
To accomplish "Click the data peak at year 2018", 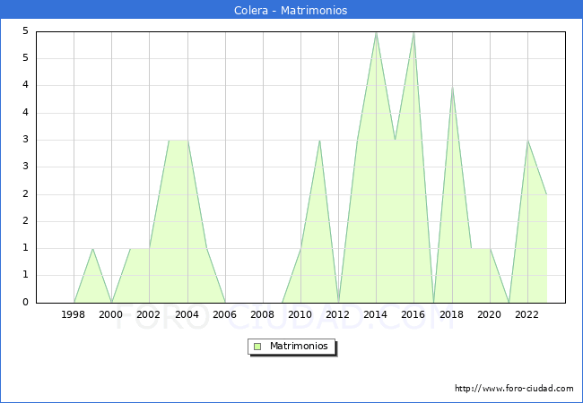I will [x=452, y=87].
